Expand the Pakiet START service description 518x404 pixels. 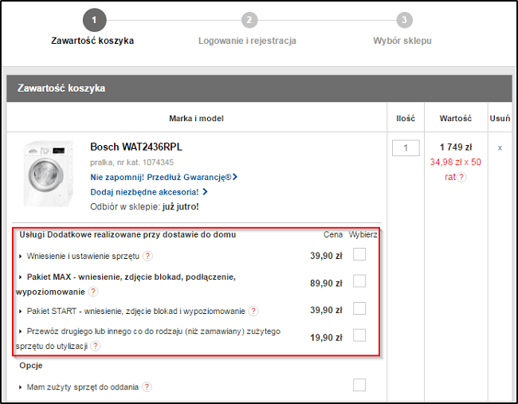[21, 311]
